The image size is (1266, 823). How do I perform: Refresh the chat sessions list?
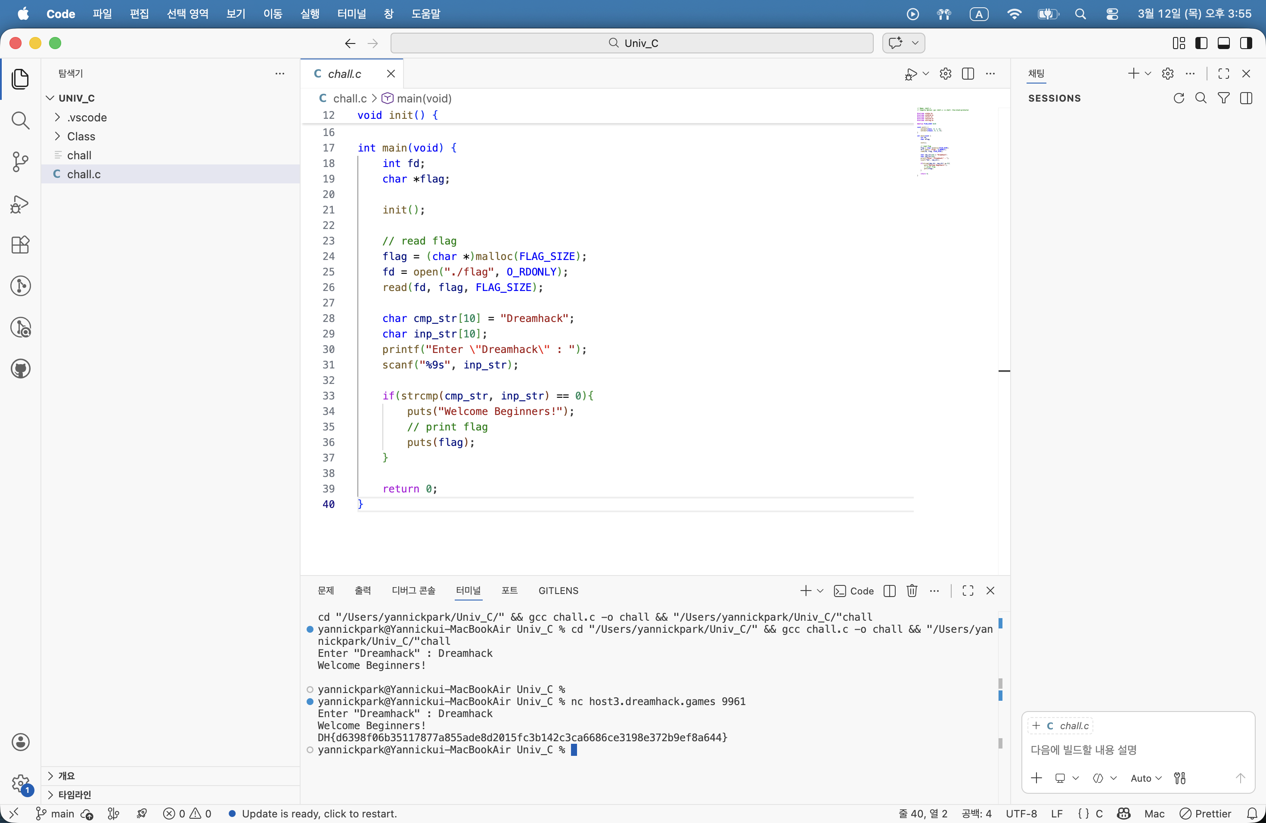pos(1178,99)
